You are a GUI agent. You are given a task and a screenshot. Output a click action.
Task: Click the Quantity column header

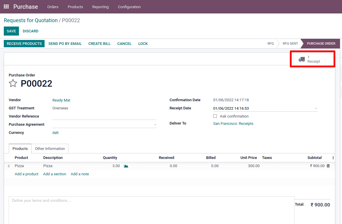point(110,157)
